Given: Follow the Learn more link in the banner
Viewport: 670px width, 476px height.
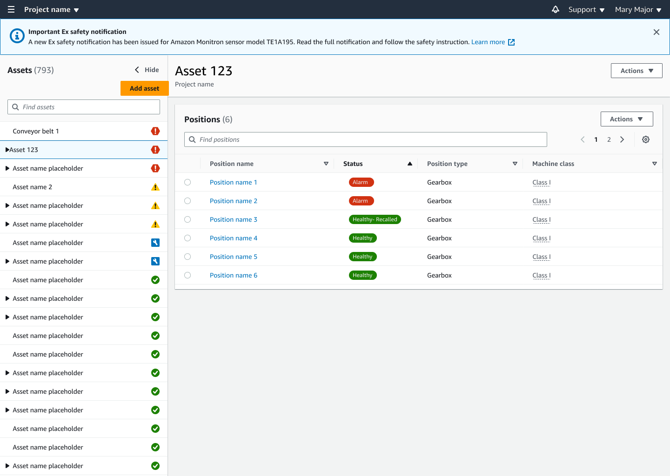Looking at the screenshot, I should (x=489, y=42).
